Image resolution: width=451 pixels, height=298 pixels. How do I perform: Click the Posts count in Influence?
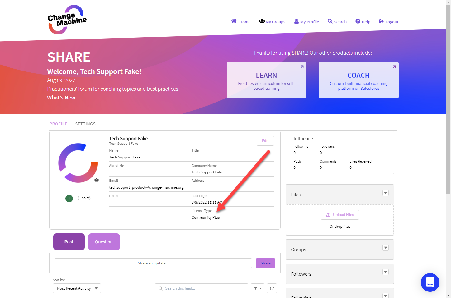[x=295, y=167]
